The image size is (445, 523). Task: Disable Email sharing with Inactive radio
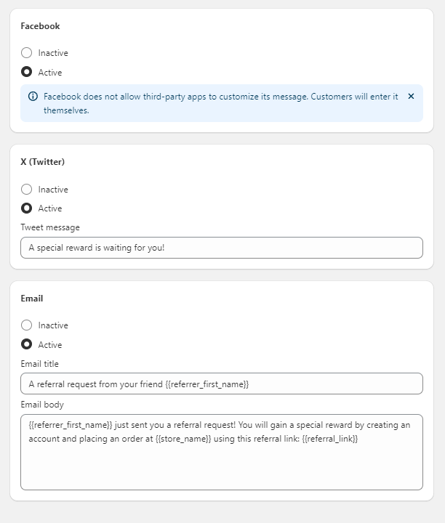point(27,325)
